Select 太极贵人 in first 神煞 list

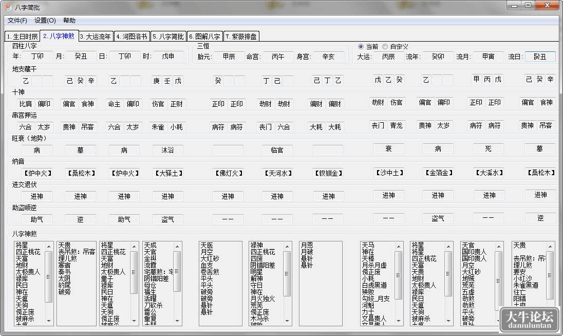(x=28, y=272)
